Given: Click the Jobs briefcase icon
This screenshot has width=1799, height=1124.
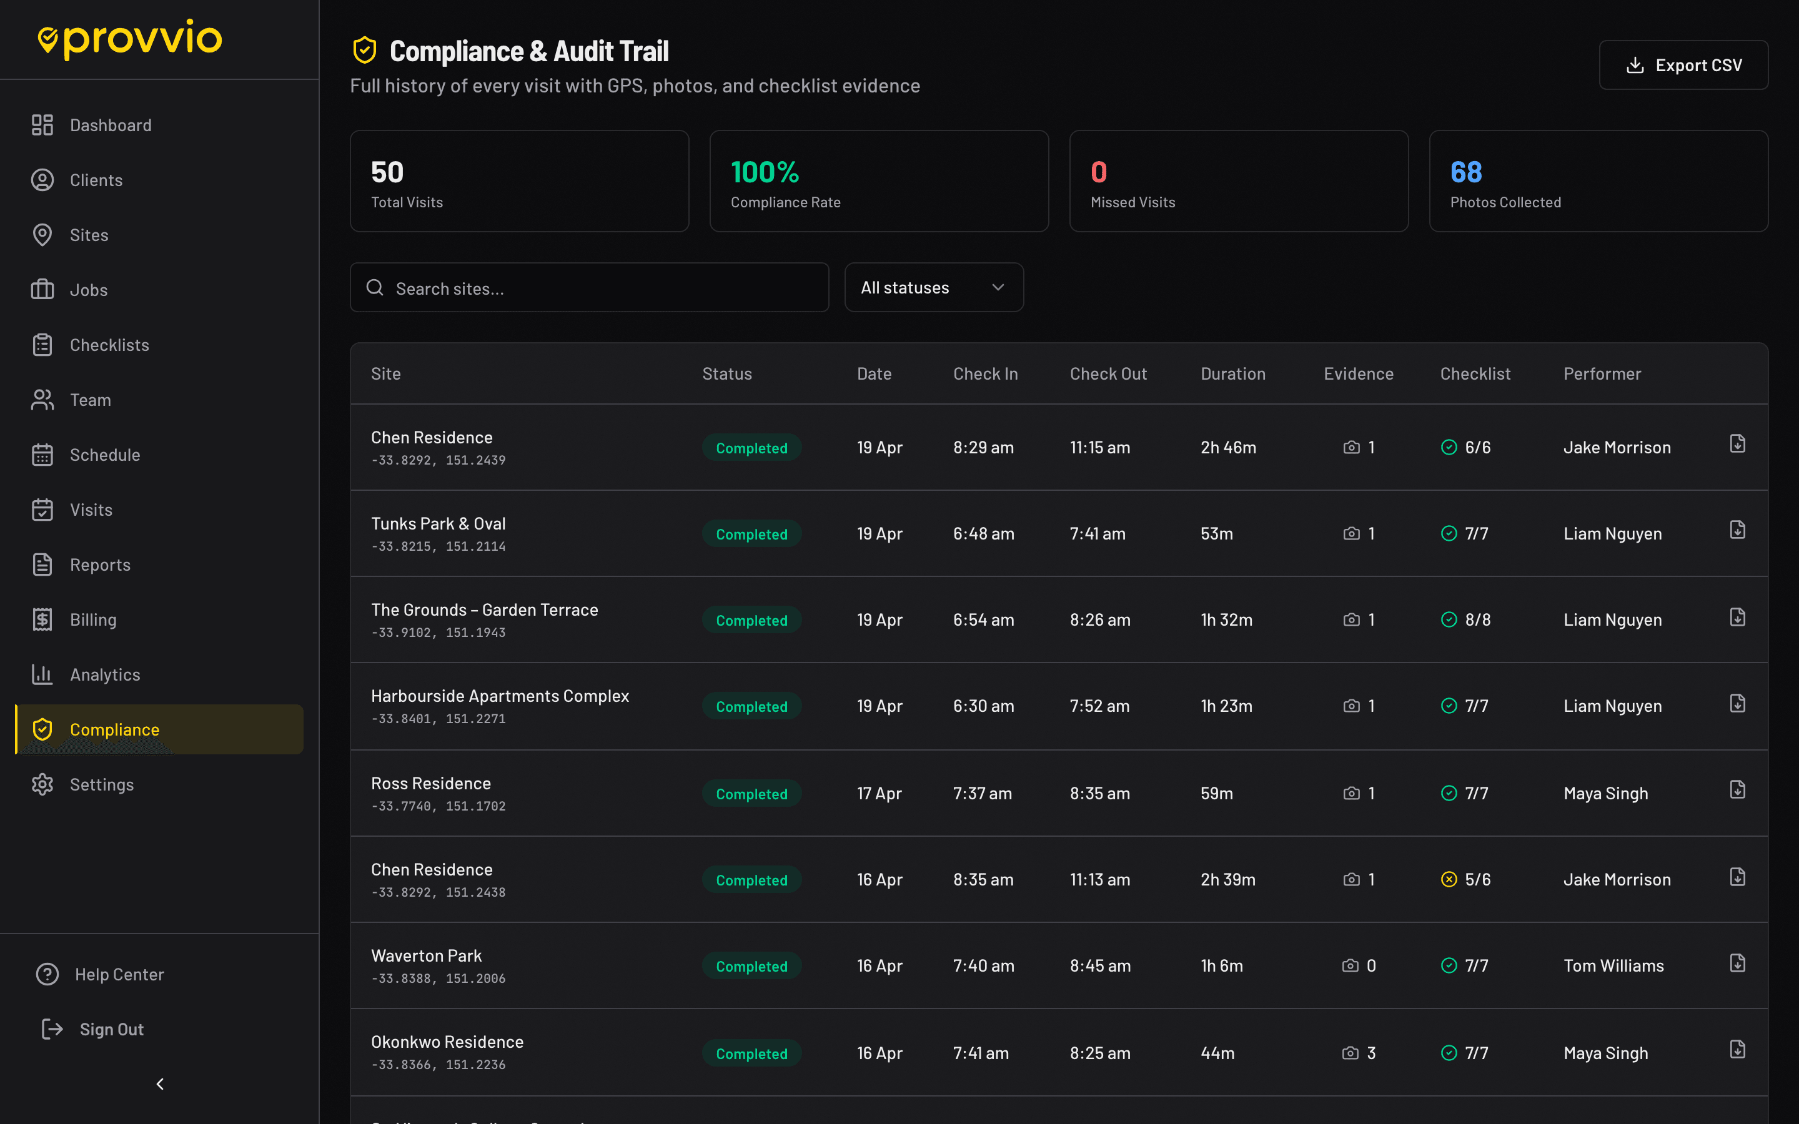Looking at the screenshot, I should coord(42,289).
